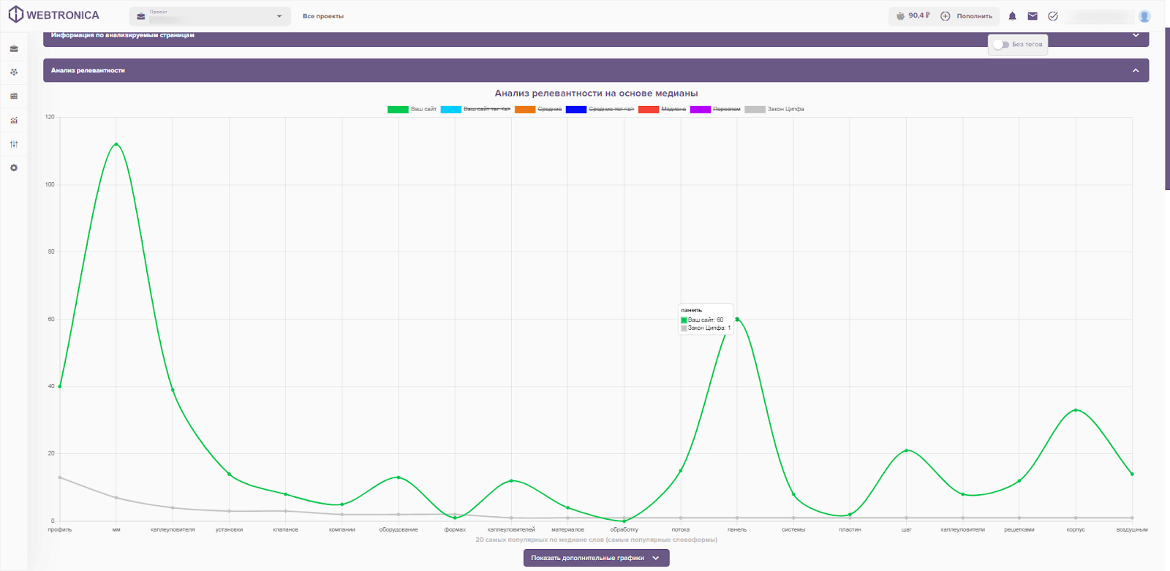Click the 'Пополнить' balance button
Image resolution: width=1170 pixels, height=571 pixels.
coord(967,16)
